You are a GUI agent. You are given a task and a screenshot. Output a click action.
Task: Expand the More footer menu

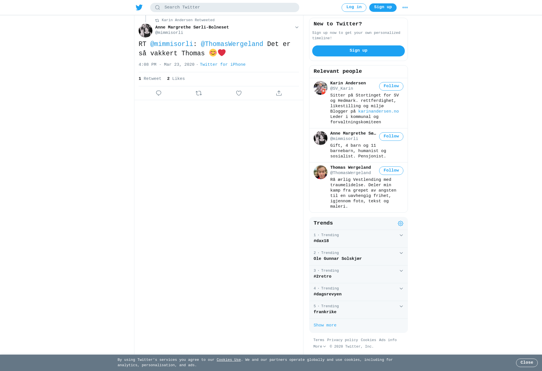click(x=320, y=347)
